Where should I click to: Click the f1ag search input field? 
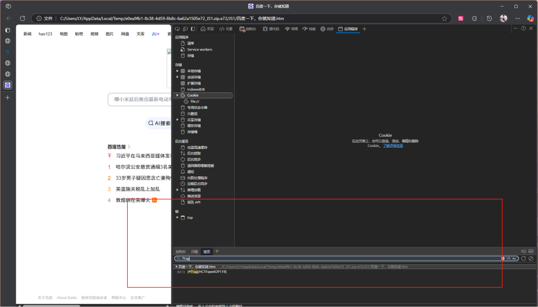point(336,258)
